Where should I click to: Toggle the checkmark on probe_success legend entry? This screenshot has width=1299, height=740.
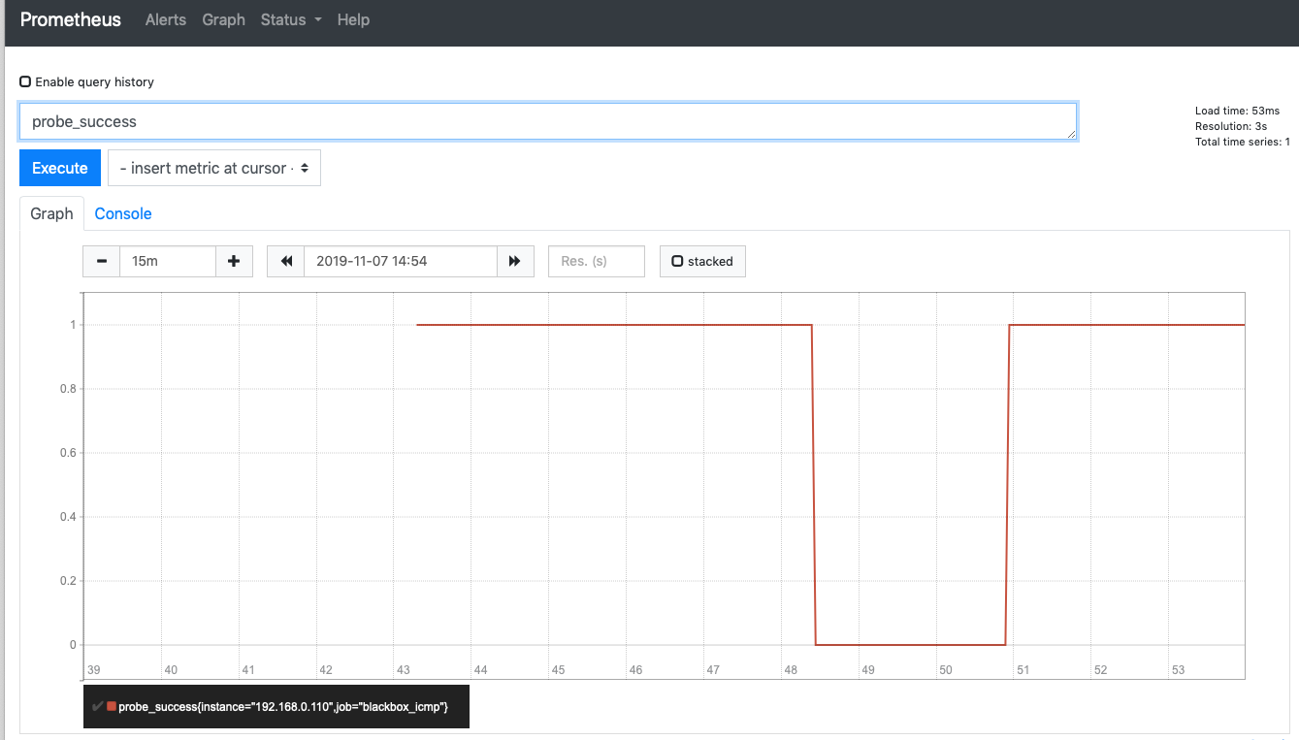(x=97, y=707)
